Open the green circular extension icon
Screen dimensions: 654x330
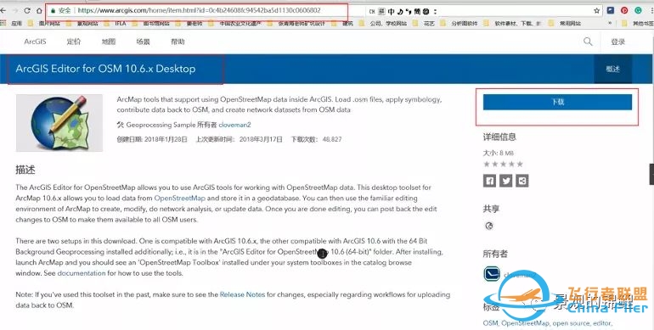tap(638, 10)
